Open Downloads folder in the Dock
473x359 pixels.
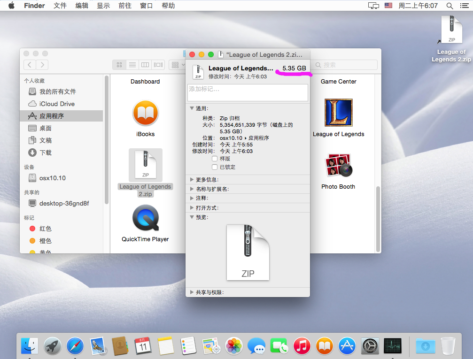(x=426, y=346)
